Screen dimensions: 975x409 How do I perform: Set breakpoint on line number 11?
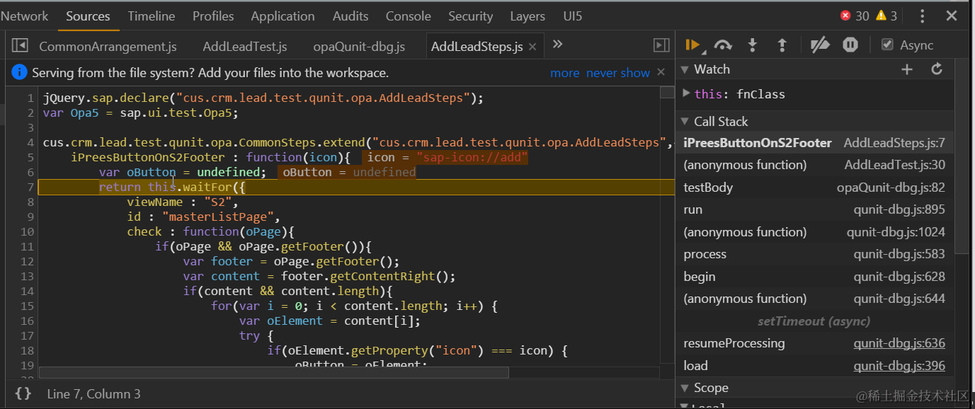click(x=28, y=246)
